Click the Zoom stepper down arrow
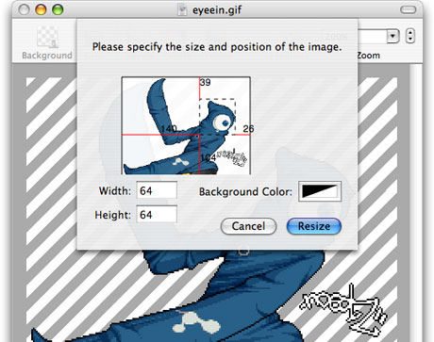The image size is (434, 342). (410, 40)
